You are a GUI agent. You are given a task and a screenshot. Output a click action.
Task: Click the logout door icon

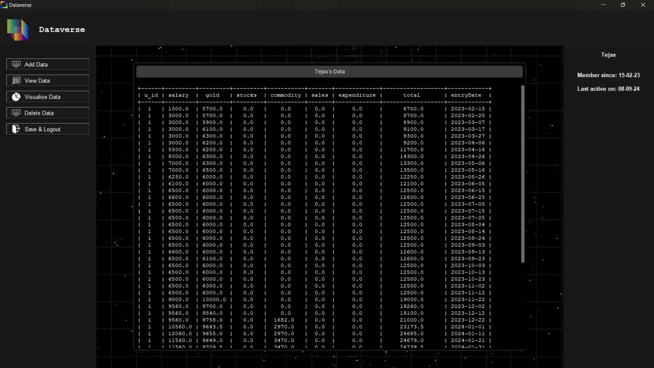tap(16, 129)
